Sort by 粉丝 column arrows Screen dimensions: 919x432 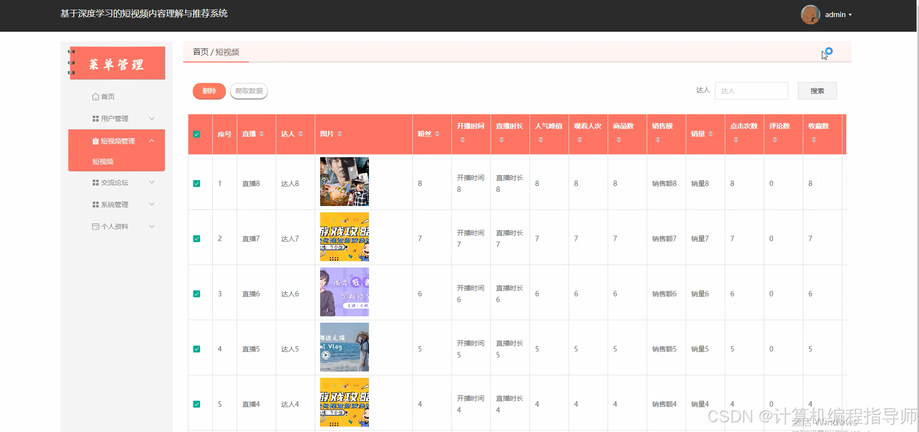pos(437,134)
